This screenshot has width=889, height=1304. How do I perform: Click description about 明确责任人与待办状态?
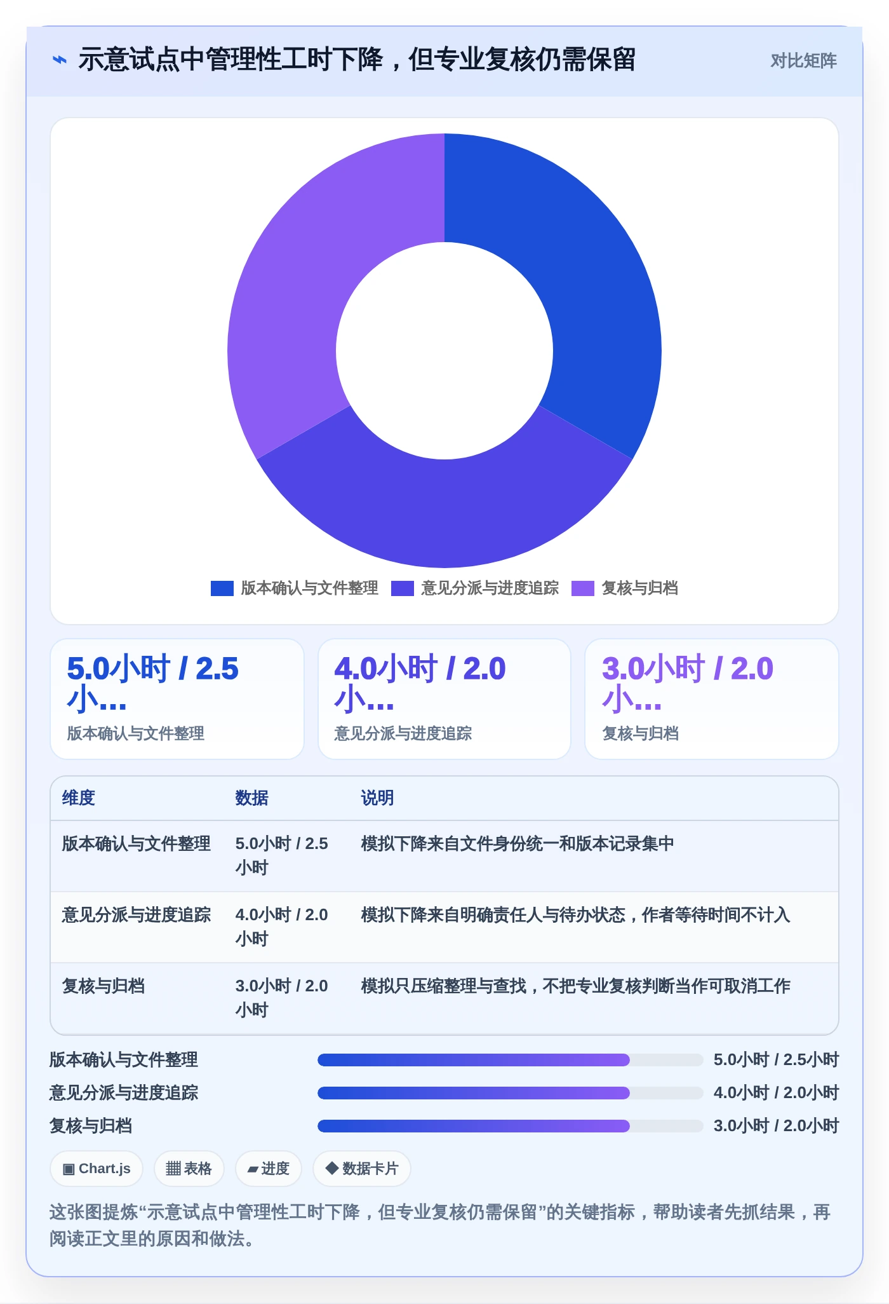point(575,915)
